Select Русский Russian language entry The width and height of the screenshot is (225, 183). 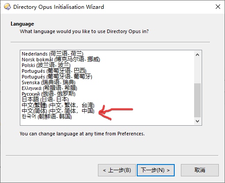49,94
